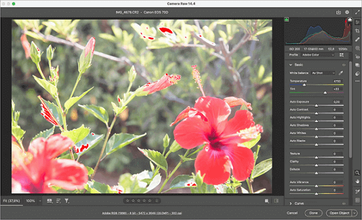The height and width of the screenshot is (220, 362).
Task: Set fifth rating star
Action: pyautogui.click(x=150, y=201)
